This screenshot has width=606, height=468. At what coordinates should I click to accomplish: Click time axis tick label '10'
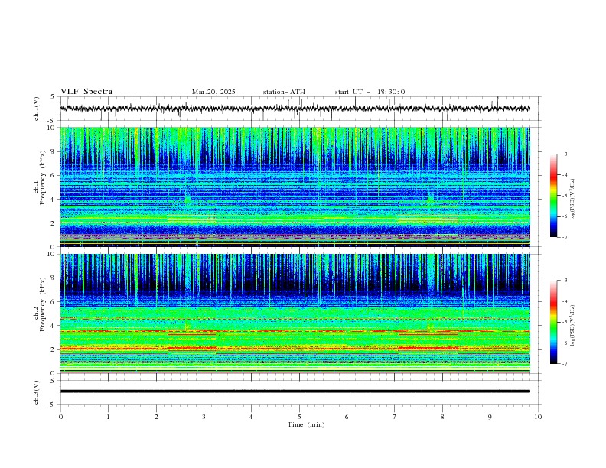[x=538, y=417]
